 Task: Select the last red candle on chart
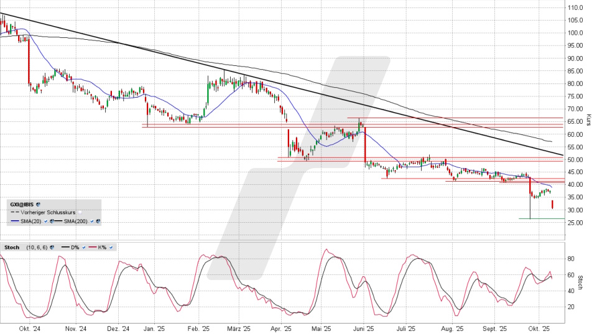(x=552, y=204)
